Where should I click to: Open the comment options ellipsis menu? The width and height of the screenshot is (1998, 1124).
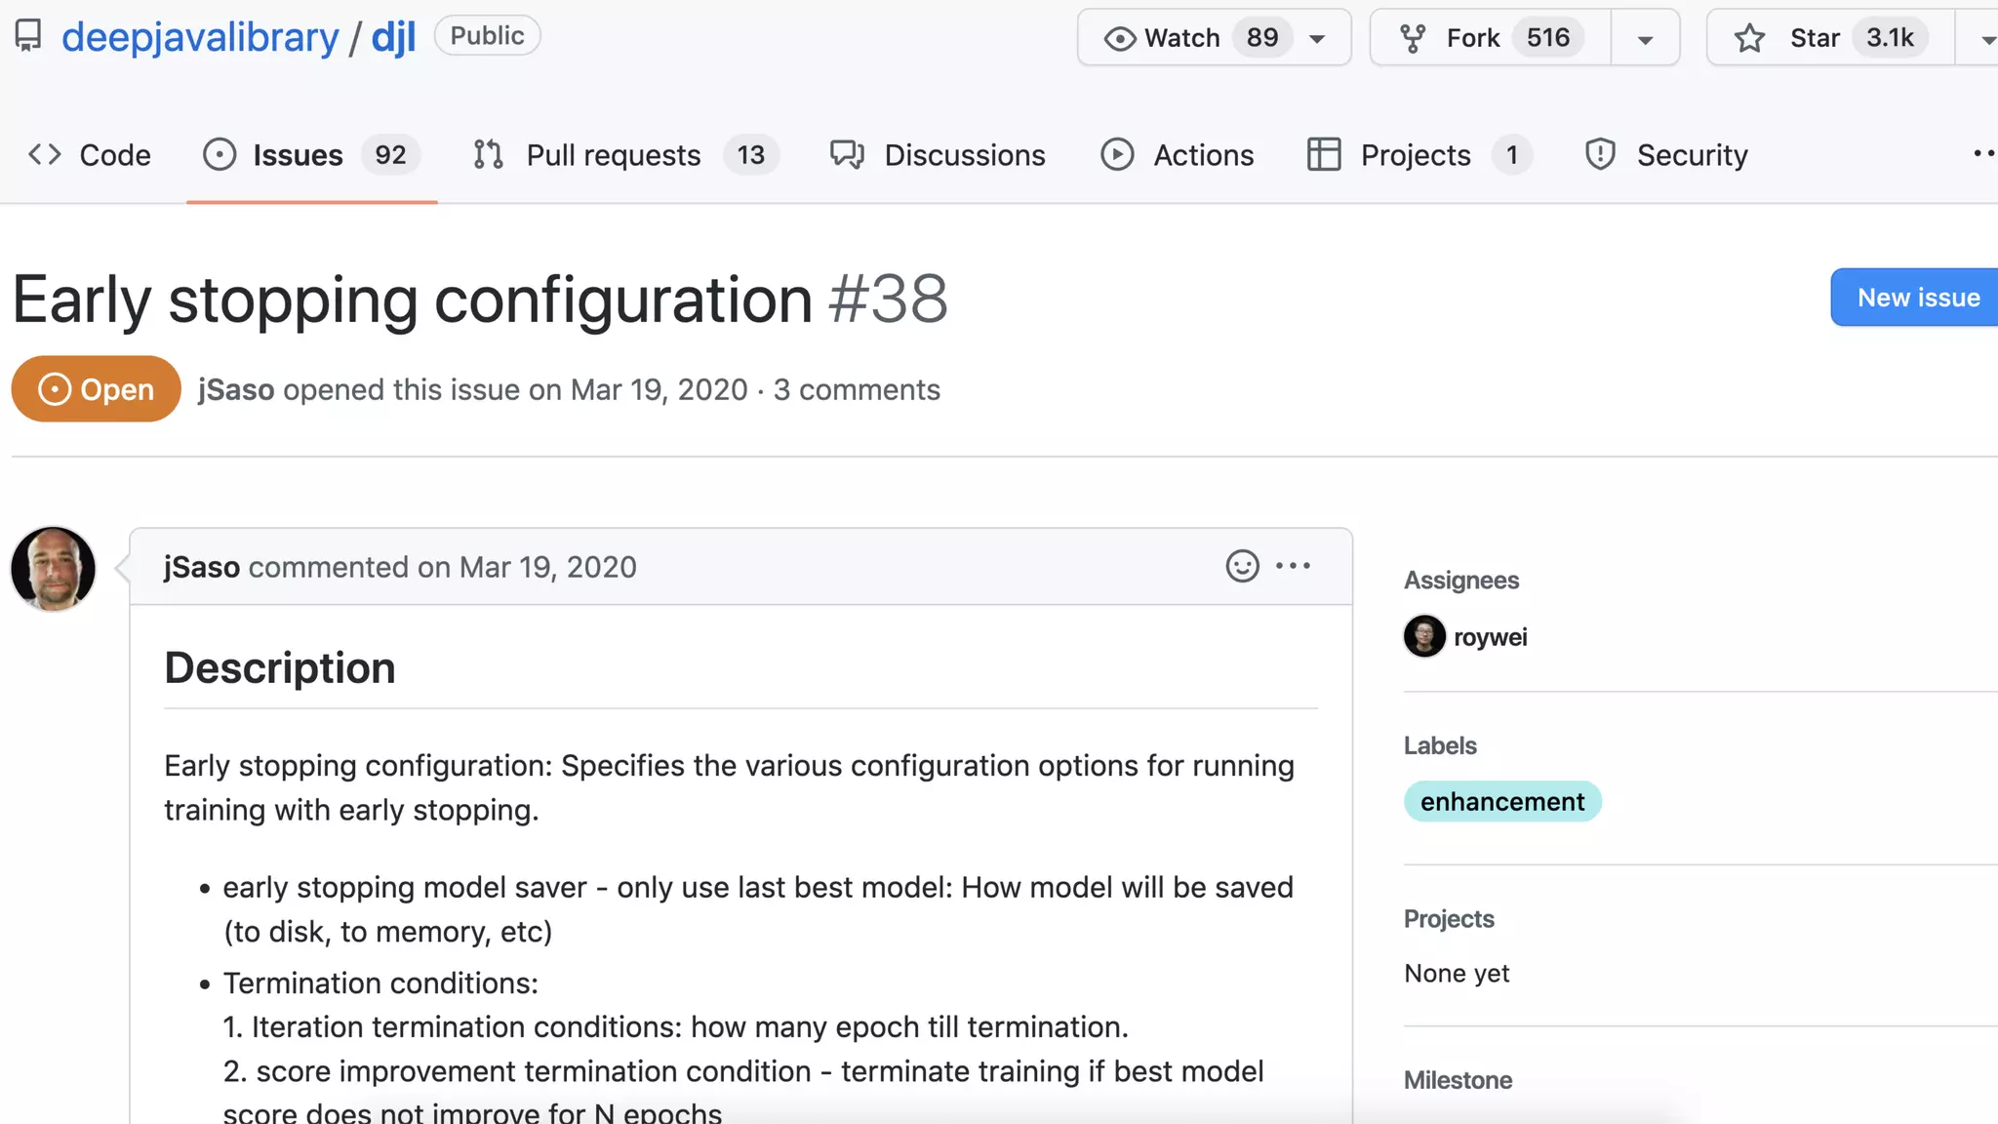1294,566
